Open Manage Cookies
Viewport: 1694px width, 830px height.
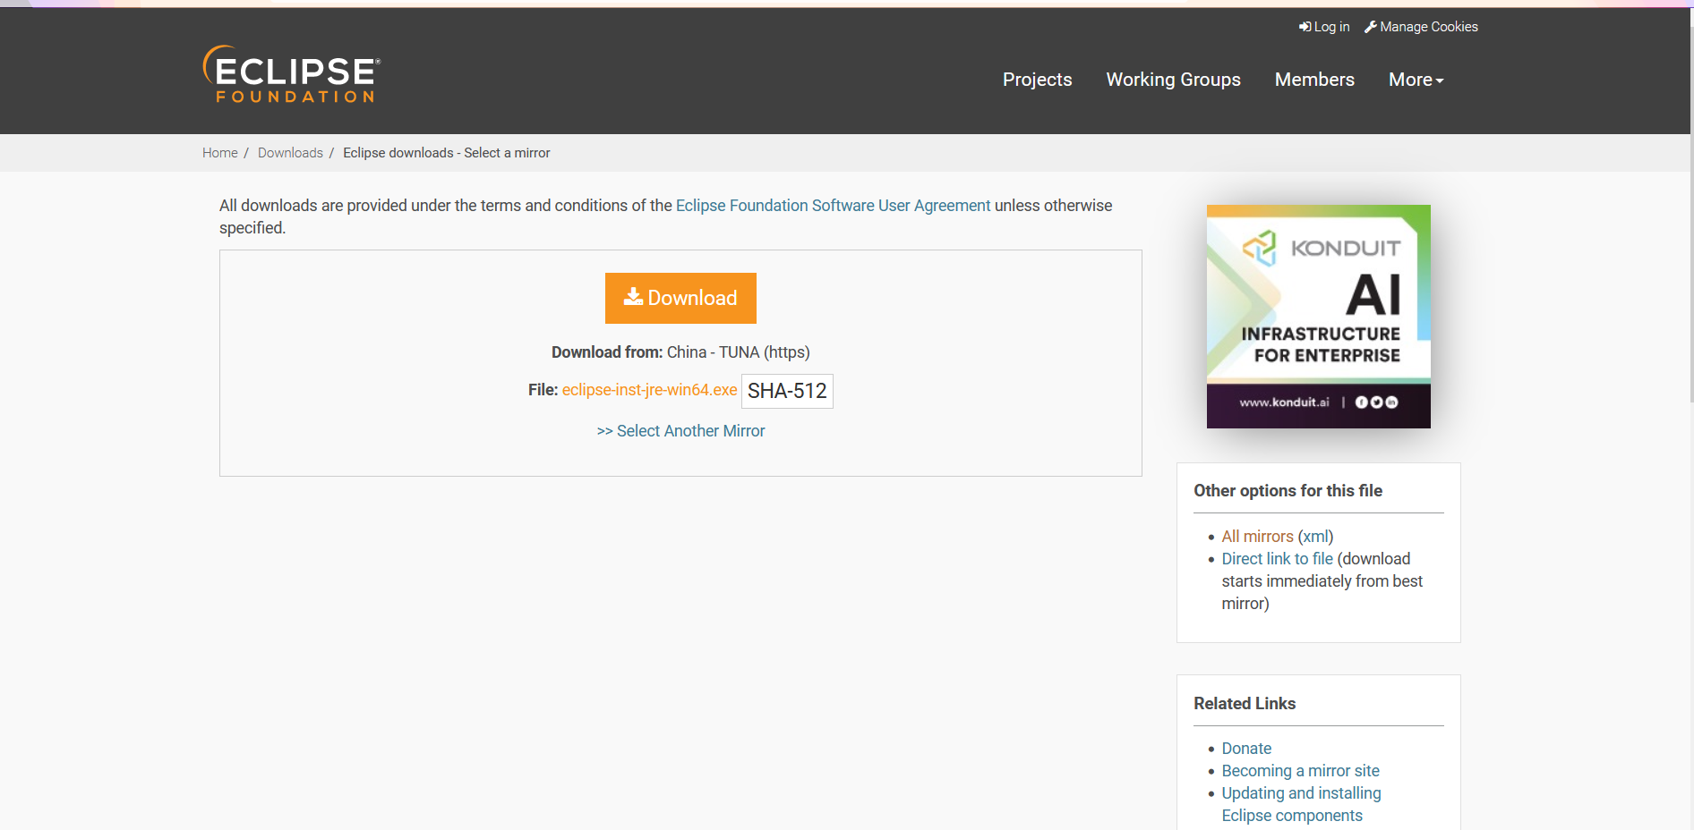[x=1421, y=27]
